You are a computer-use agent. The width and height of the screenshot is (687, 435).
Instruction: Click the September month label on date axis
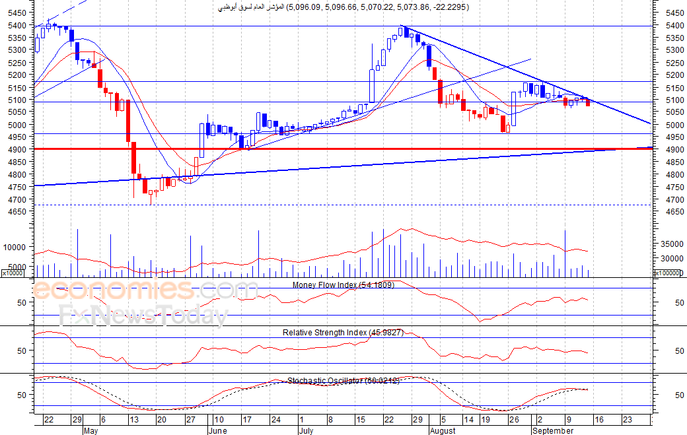pos(553,430)
